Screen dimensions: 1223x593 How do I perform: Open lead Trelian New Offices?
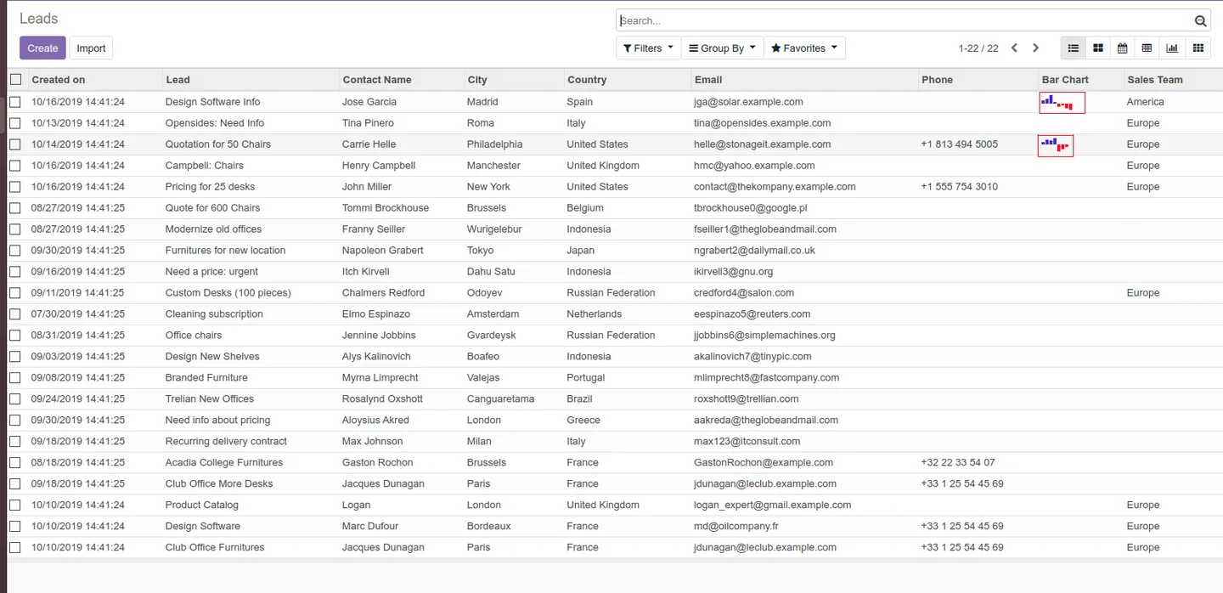pyautogui.click(x=210, y=399)
